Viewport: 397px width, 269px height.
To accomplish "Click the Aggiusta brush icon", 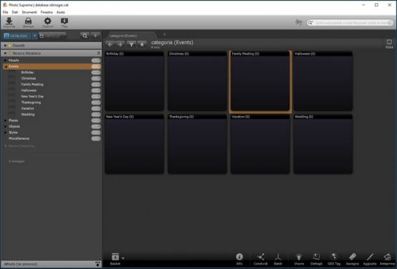I will point(370,257).
